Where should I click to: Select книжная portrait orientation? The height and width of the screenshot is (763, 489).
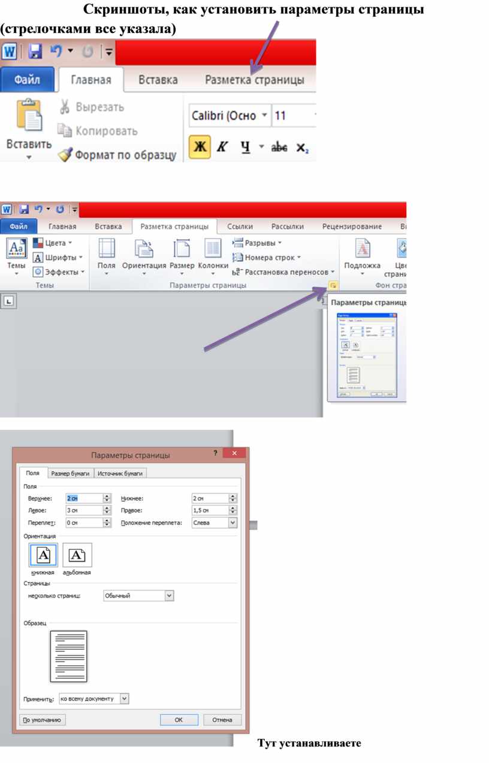[x=43, y=556]
